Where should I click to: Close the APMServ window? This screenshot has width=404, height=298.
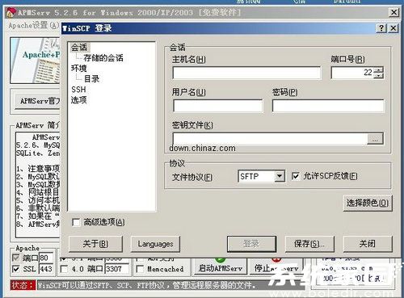point(393,12)
